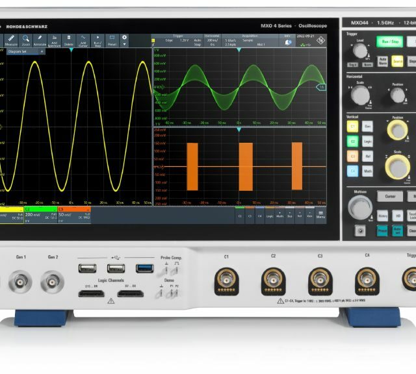
Task: Click the yellow vertical Scale knob
Action: pyautogui.click(x=396, y=167)
